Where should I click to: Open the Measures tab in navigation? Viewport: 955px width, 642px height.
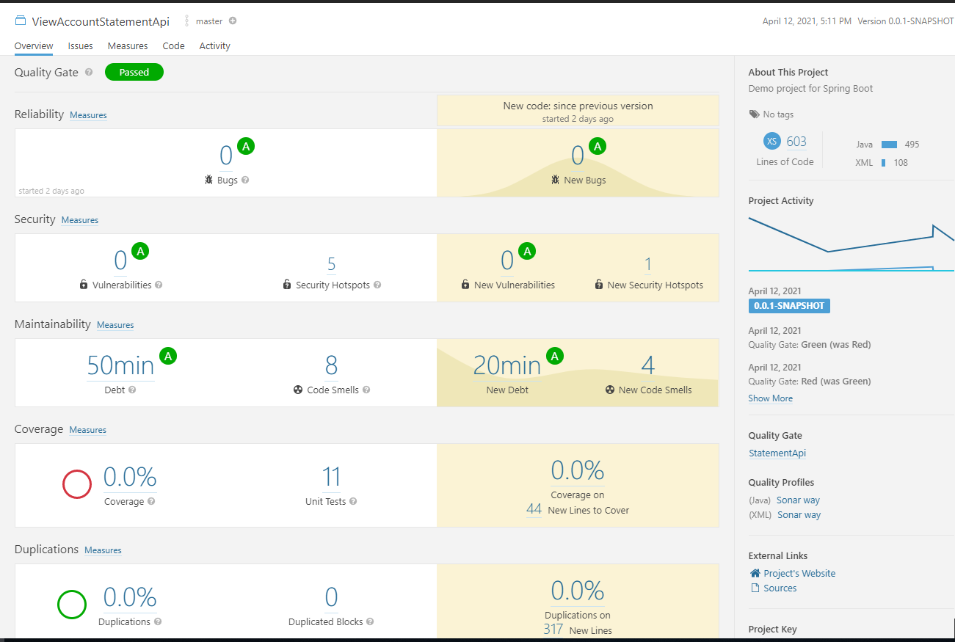128,45
